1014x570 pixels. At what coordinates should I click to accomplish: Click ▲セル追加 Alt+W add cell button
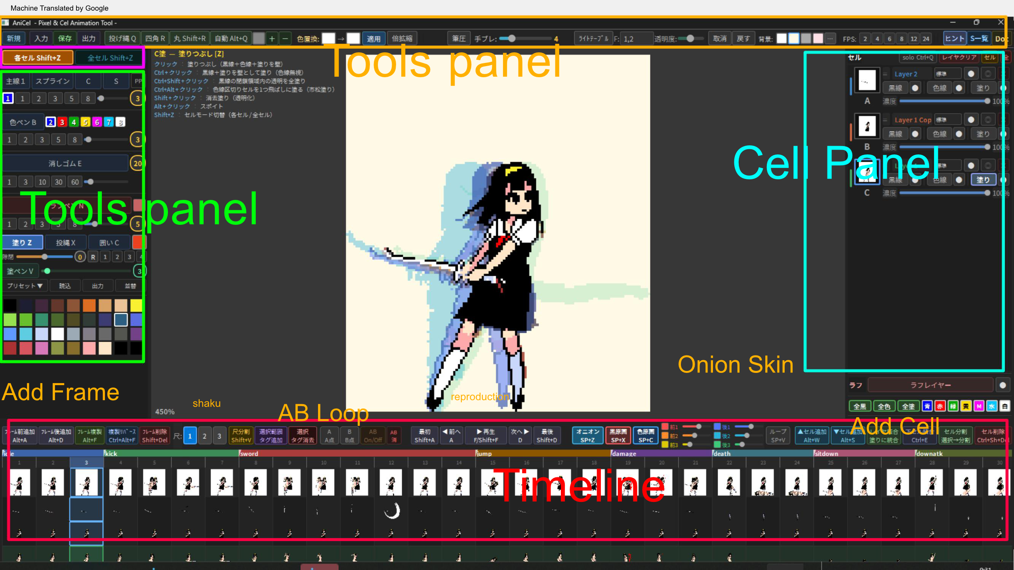click(x=812, y=435)
